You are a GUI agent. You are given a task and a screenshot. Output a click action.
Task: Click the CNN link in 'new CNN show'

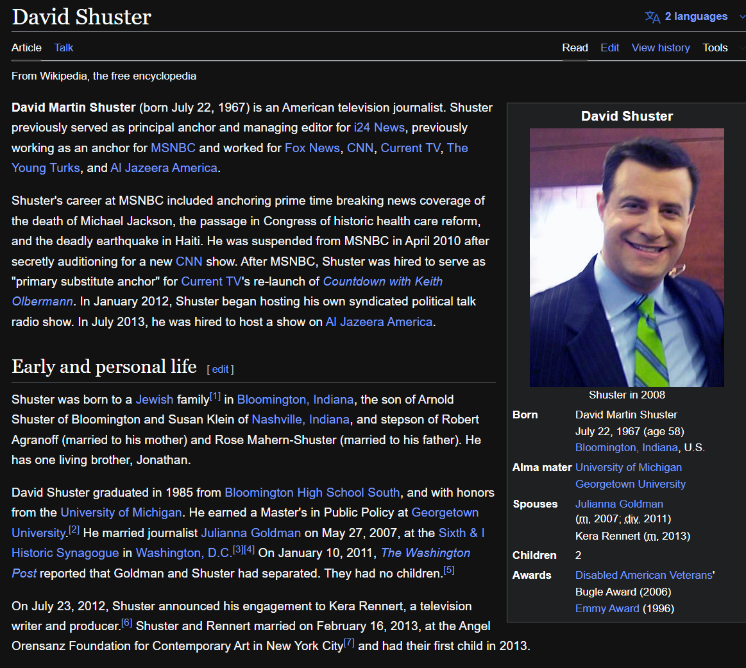(x=189, y=262)
